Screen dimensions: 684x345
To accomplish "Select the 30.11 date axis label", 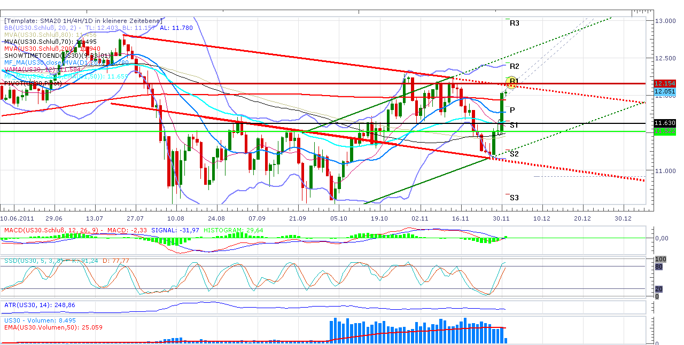I will pyautogui.click(x=502, y=218).
